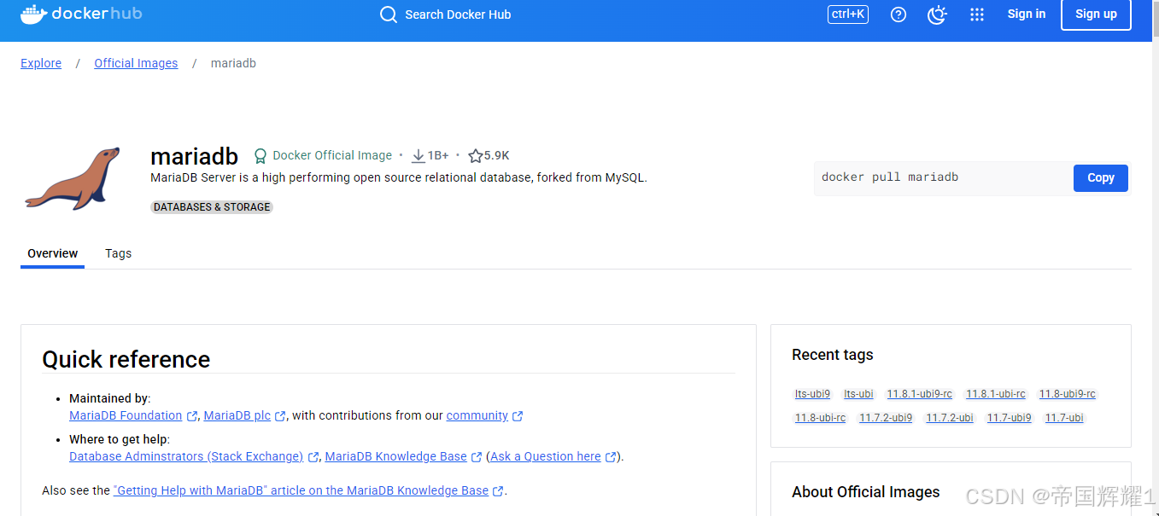Image resolution: width=1159 pixels, height=516 pixels.
Task: Click the search magnifier icon
Action: tap(389, 14)
